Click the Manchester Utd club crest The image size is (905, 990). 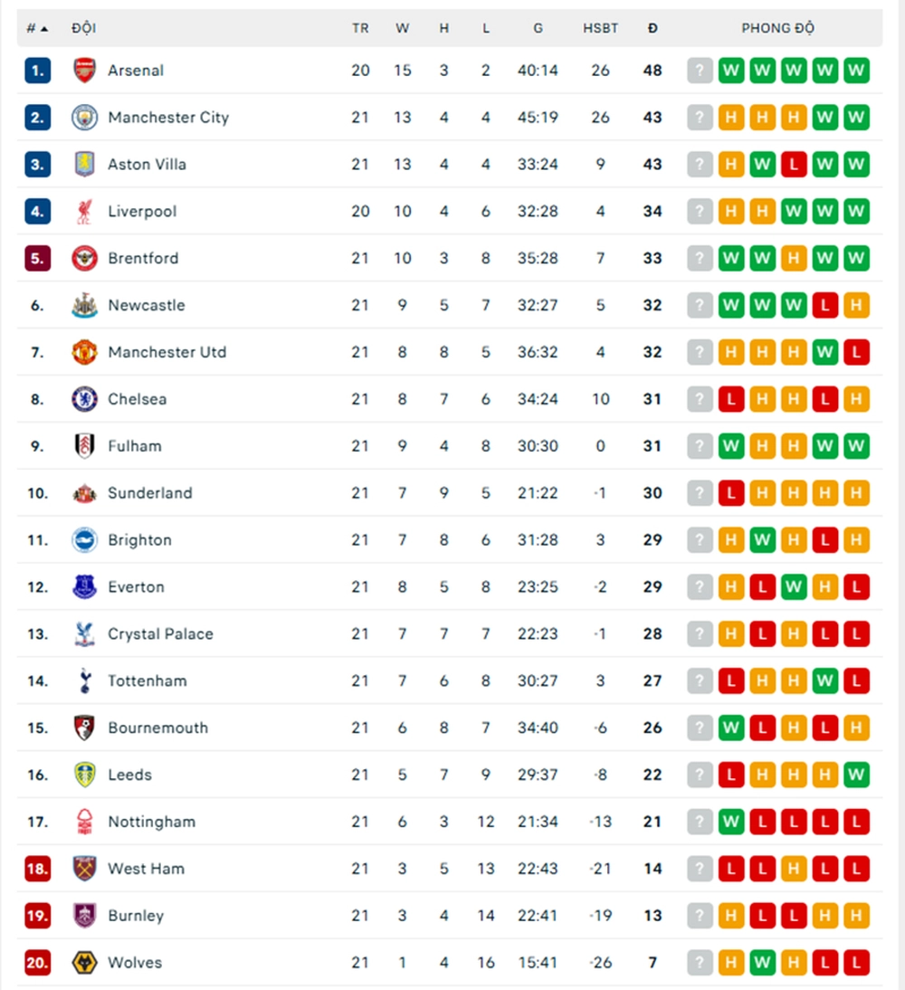coord(82,352)
